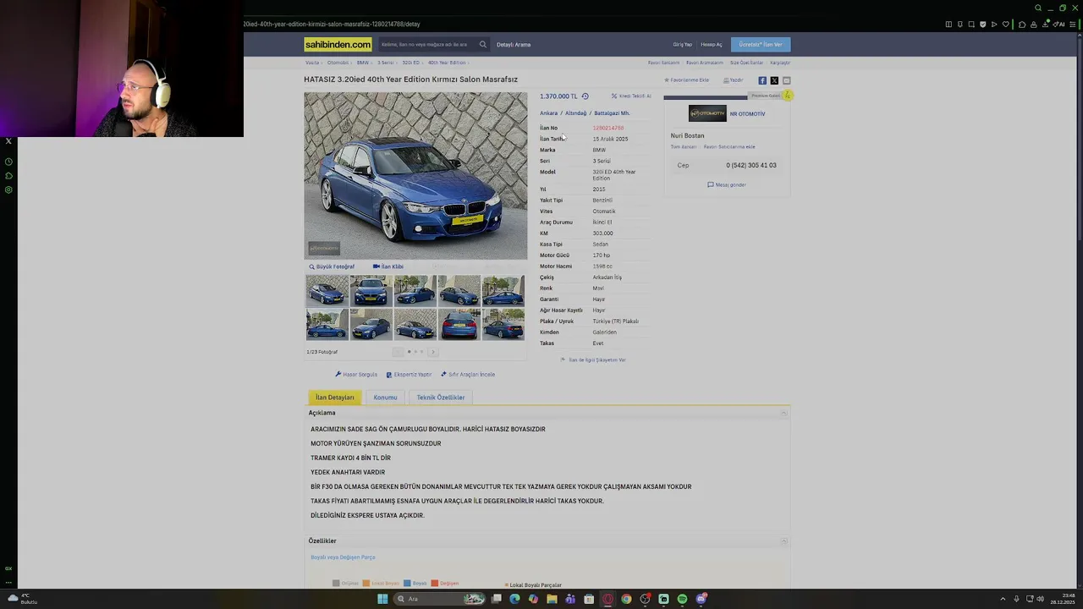This screenshot has height=609, width=1083.
Task: Open taskbar volume control
Action: (1040, 599)
